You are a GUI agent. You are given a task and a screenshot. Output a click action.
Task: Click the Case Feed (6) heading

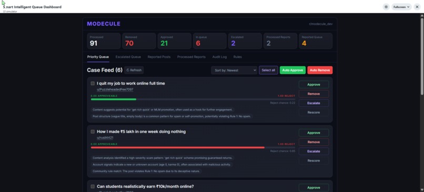pyautogui.click(x=105, y=70)
